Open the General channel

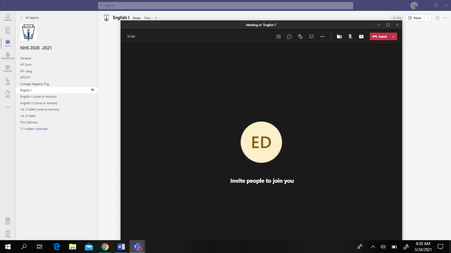tap(26, 58)
